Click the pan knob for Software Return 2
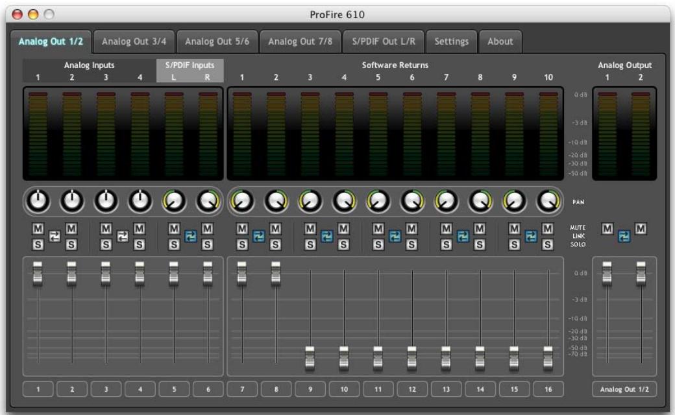Viewport: 675px width, 415px height. pyautogui.click(x=276, y=201)
